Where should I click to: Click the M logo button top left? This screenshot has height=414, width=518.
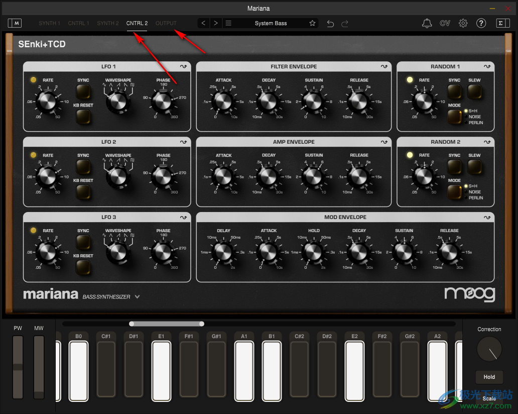click(15, 23)
